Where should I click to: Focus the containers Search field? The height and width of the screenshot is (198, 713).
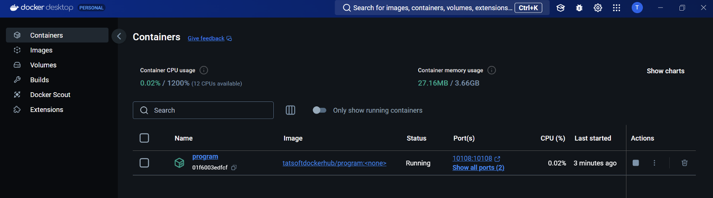coord(203,110)
